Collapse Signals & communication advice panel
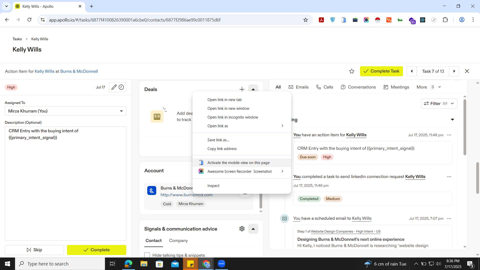Screen dimensions: 480x270 coord(253,229)
